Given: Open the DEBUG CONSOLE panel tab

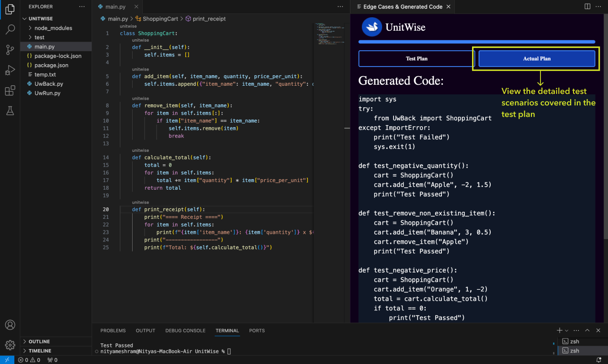Looking at the screenshot, I should coord(185,330).
